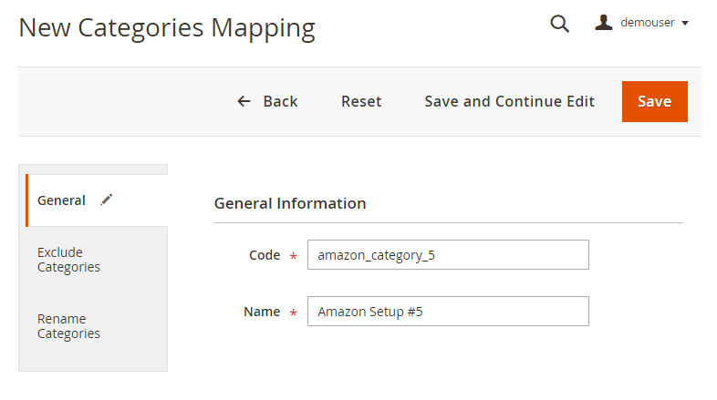This screenshot has height=400, width=717.
Task: Click the red asterisk next to Code
Action: point(294,257)
